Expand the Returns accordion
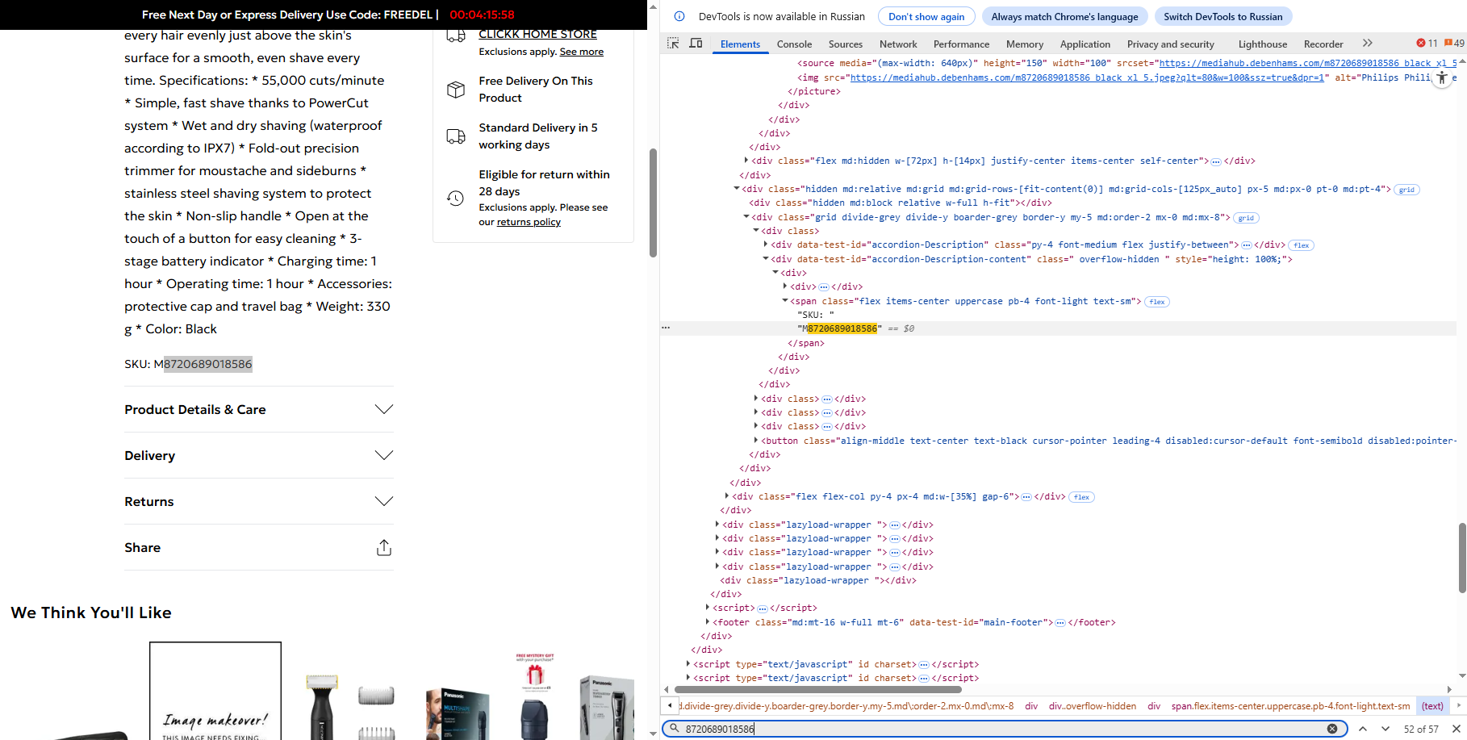 click(259, 501)
